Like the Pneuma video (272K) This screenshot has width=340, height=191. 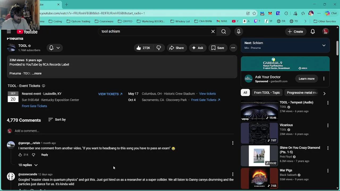coord(143,48)
